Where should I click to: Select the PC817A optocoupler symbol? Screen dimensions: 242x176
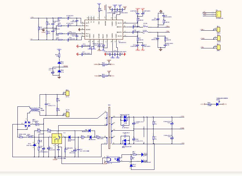(x=113, y=159)
